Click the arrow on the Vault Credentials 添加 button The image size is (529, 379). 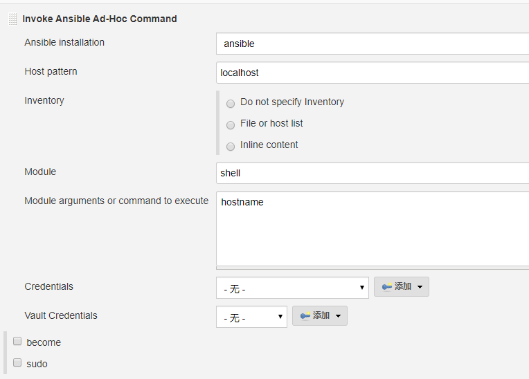pyautogui.click(x=338, y=316)
